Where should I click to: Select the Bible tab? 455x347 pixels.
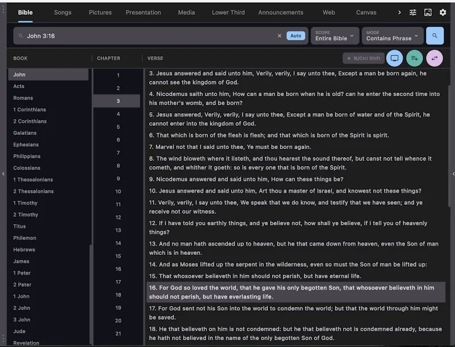[25, 13]
